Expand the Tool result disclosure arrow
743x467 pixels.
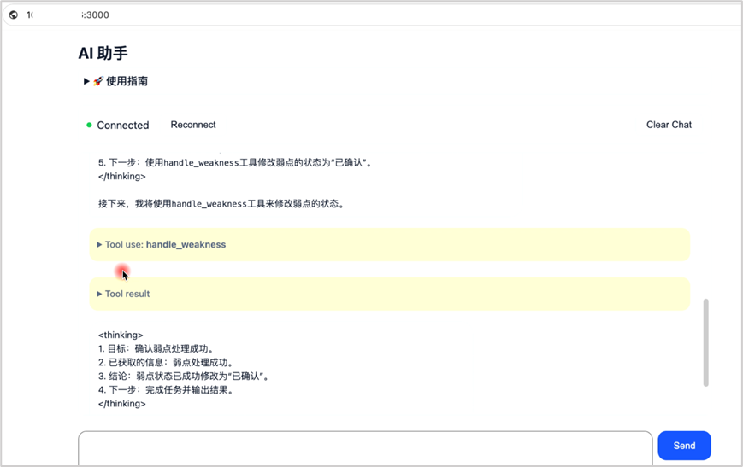(x=99, y=295)
